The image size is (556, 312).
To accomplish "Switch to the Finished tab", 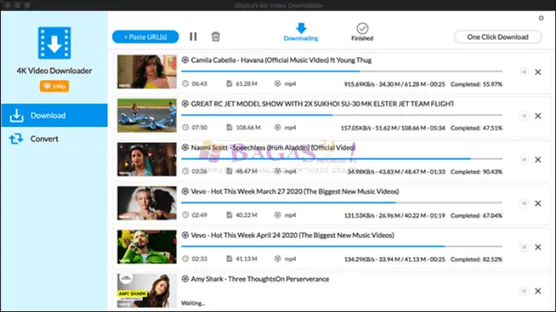I will click(x=362, y=32).
